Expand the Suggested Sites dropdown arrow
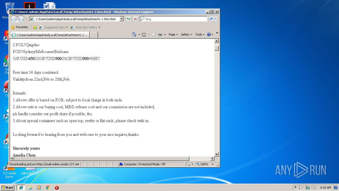Image resolution: width=339 pixels, height=191 pixels. click(x=67, y=27)
